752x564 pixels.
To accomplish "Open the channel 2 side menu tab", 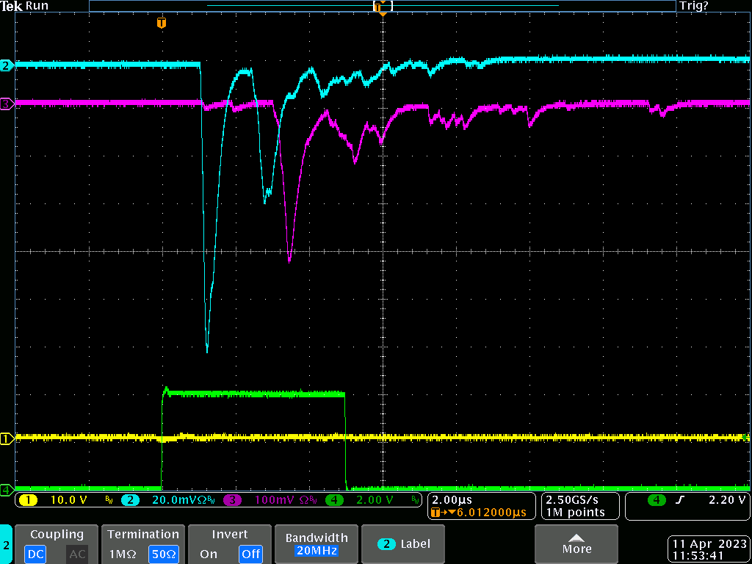I will point(6,545).
